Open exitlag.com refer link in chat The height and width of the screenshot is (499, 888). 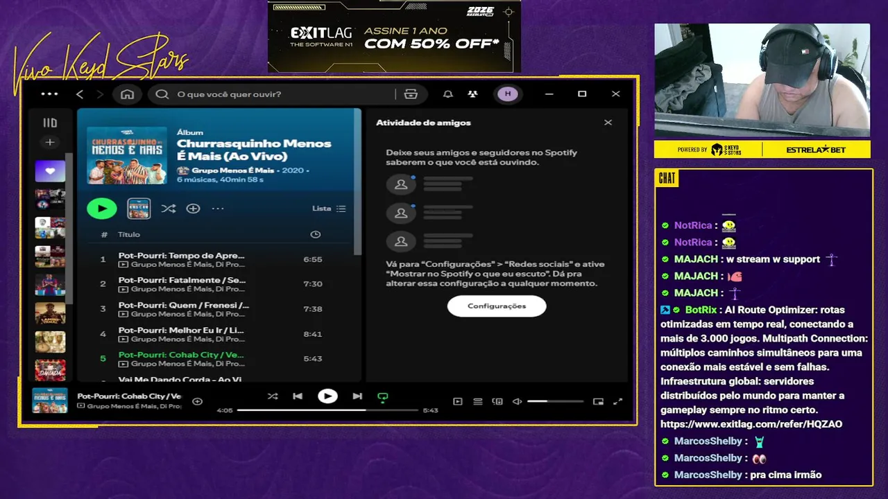click(x=751, y=424)
